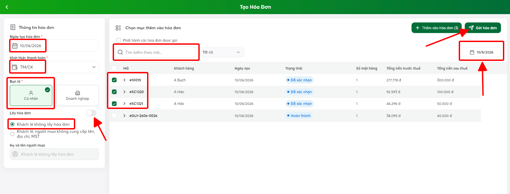Select Khách lẻ, người mua không cung cấp radio

12,134
